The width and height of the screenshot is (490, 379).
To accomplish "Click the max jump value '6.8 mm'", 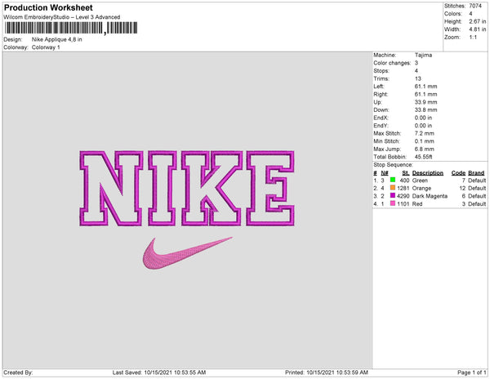I will (x=425, y=149).
